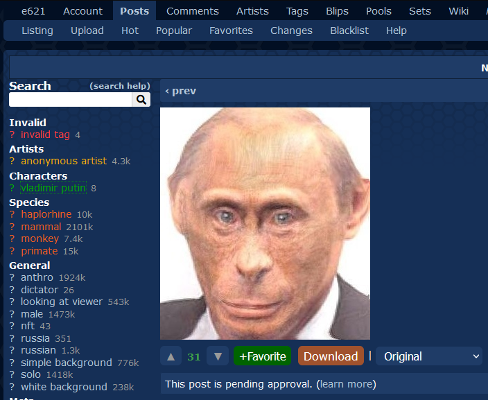
Task: Click the Download button
Action: pyautogui.click(x=331, y=356)
